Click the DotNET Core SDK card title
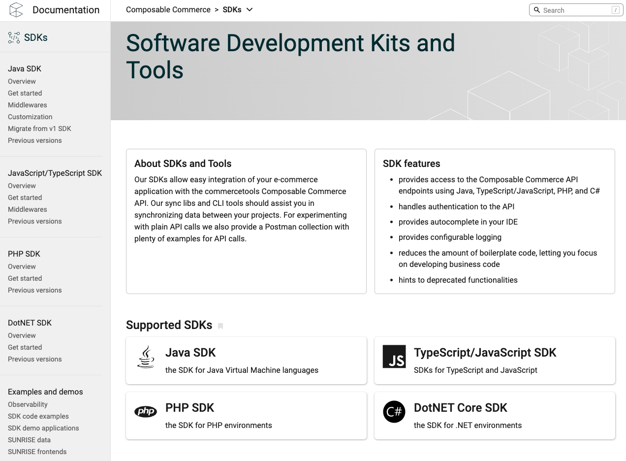The height and width of the screenshot is (461, 626). click(x=460, y=408)
